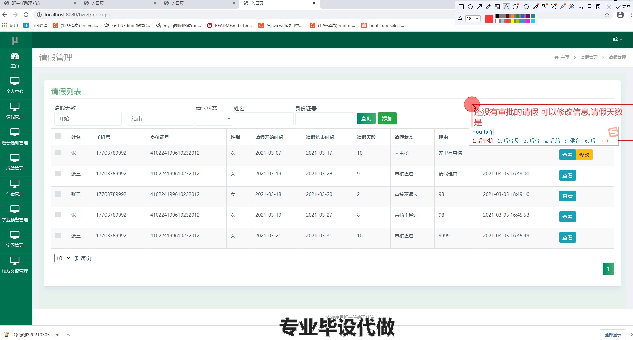Open the 请假状态 filter dropdown

click(214, 119)
